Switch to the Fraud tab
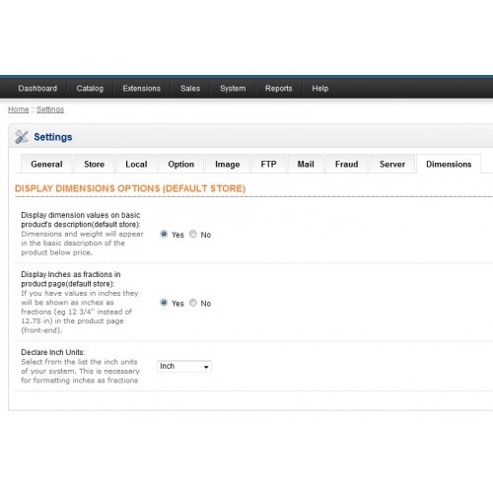493x493 pixels. [347, 164]
